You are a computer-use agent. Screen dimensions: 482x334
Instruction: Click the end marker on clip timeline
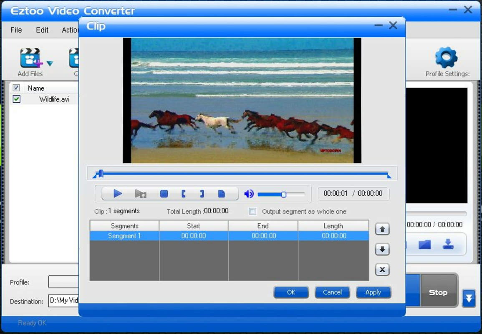(x=389, y=176)
